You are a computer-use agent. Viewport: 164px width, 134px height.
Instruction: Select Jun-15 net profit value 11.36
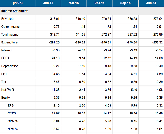(56, 90)
